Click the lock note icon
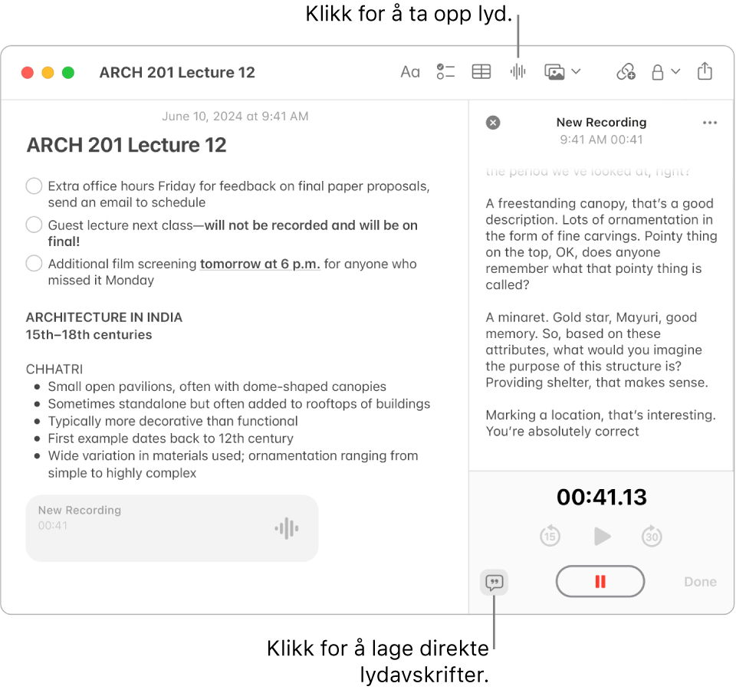Screen dimensions: 736x693 pyautogui.click(x=658, y=72)
